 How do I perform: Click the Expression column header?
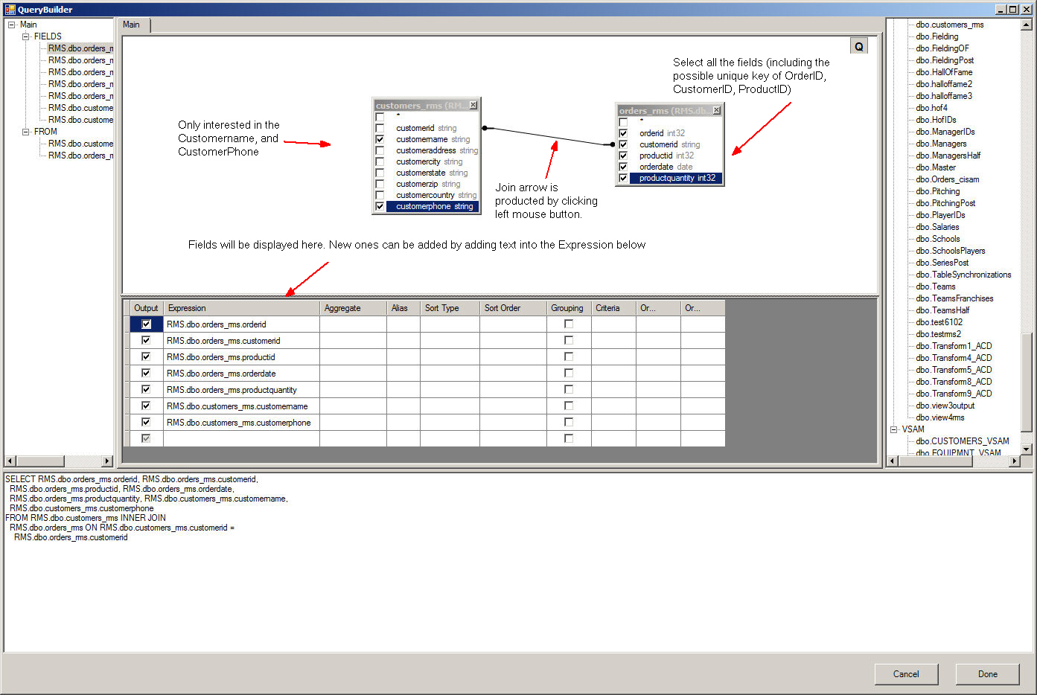coord(241,308)
